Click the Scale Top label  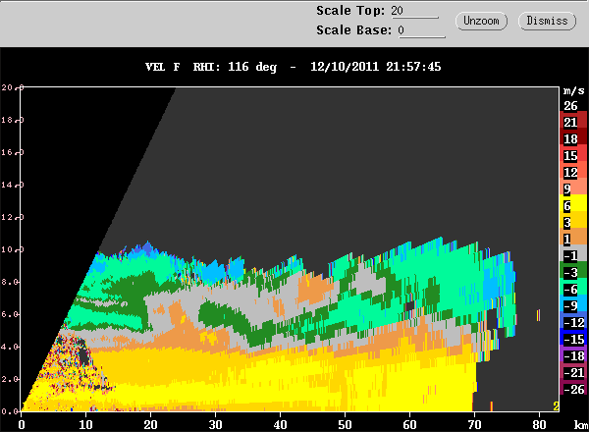pos(350,11)
